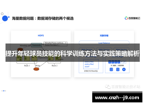
Task: Click the /a/b/c/file2 path
Action: pyautogui.click(x=89, y=64)
